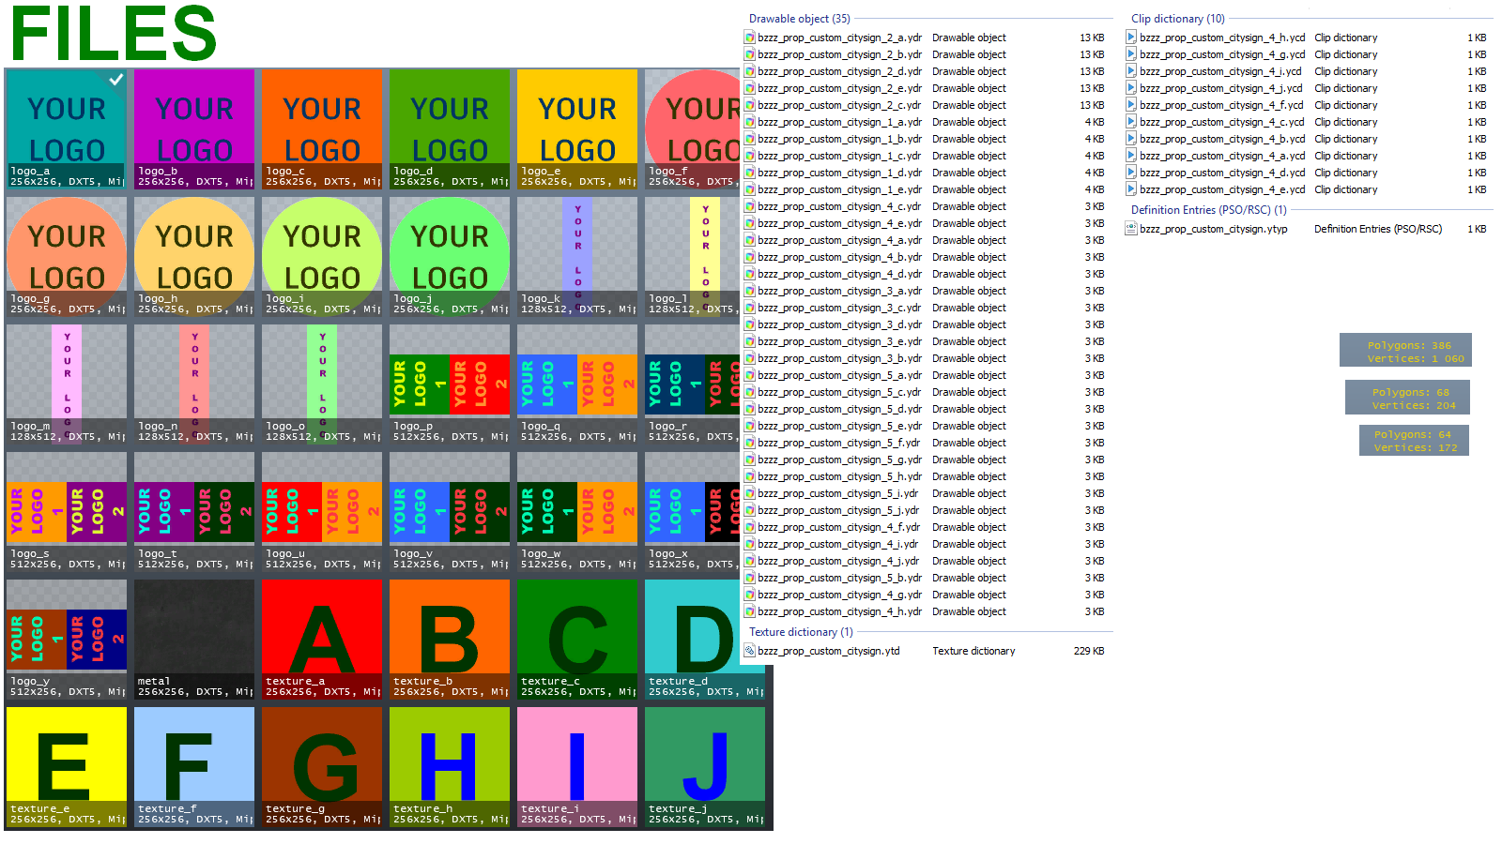Image resolution: width=1502 pixels, height=844 pixels.
Task: Click file icon of bzzz_prop_custom_citysign_5_j.ydr
Action: tap(749, 510)
